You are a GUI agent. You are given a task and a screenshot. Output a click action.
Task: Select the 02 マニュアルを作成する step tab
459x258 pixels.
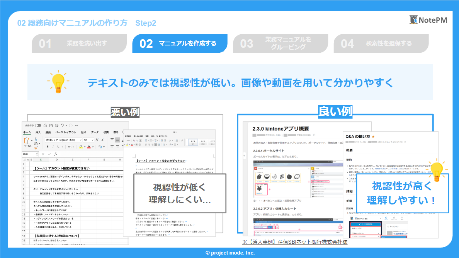180,44
